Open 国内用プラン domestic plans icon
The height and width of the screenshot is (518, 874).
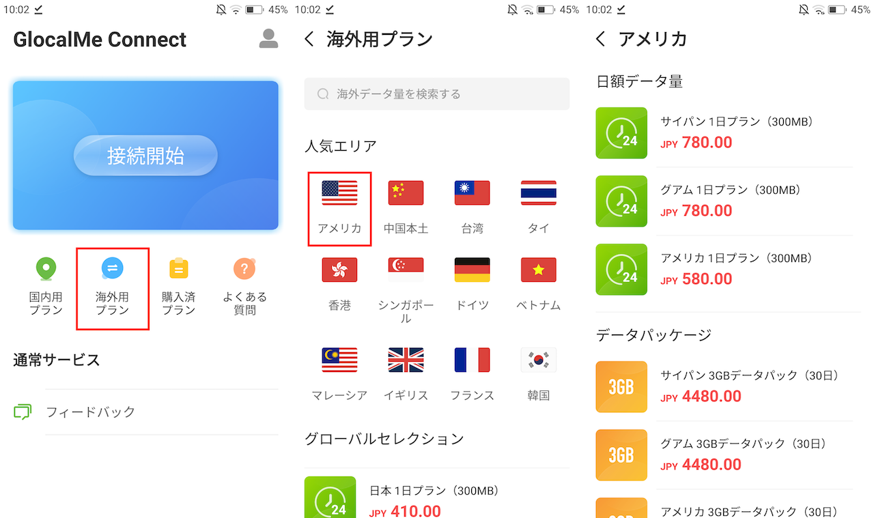46,286
